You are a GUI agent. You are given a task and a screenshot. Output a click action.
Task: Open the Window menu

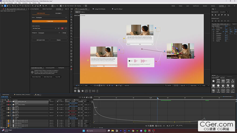[x=34, y=3]
